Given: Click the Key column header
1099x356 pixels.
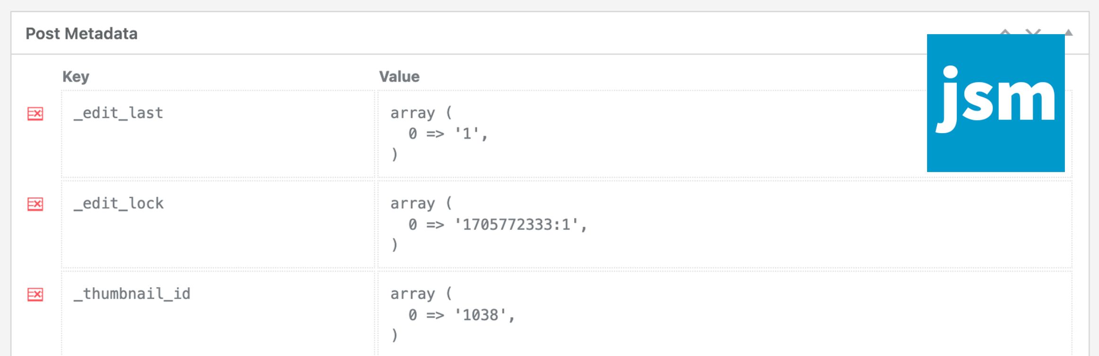Looking at the screenshot, I should click(76, 77).
